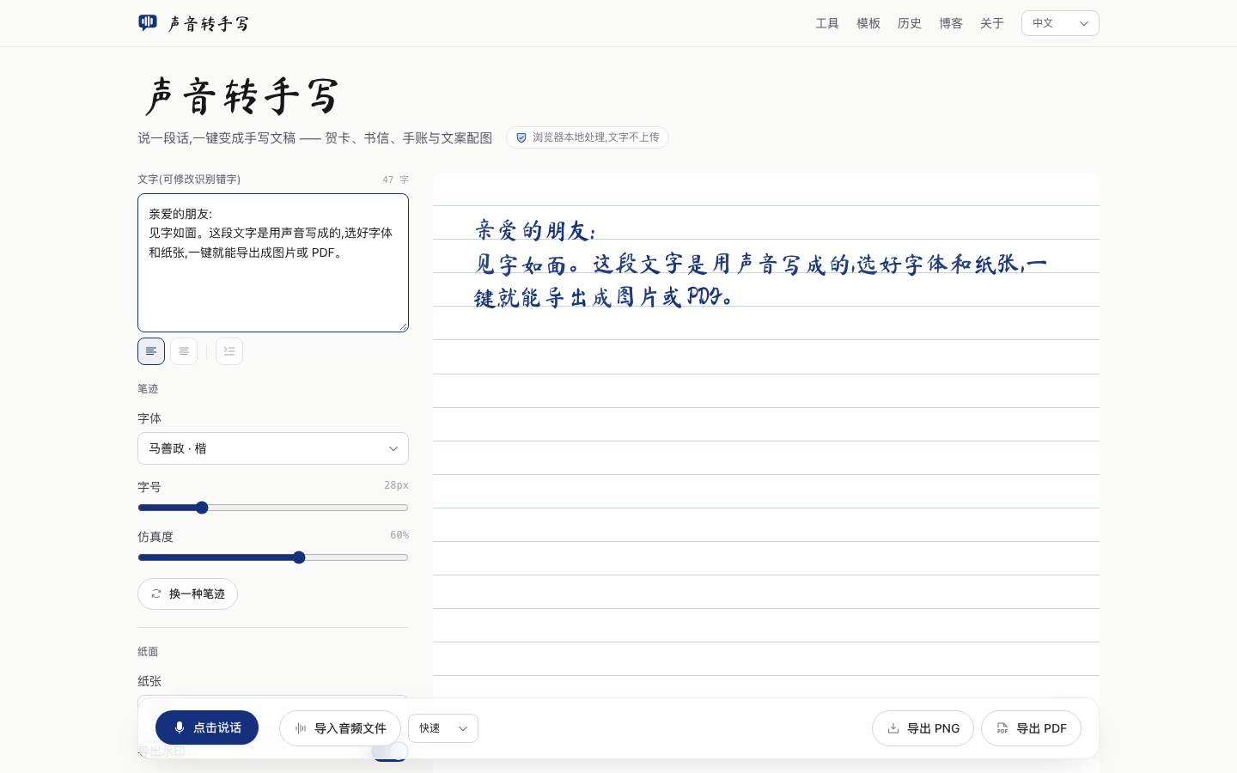
Task: Open the 字体 font dropdown 马善政 · 楷
Action: click(x=273, y=448)
